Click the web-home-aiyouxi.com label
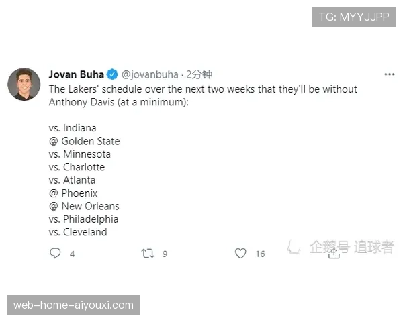This screenshot has width=403, height=322. (x=74, y=305)
